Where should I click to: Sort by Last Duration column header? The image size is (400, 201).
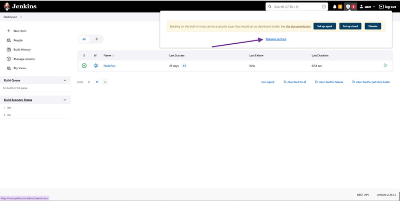click(320, 55)
